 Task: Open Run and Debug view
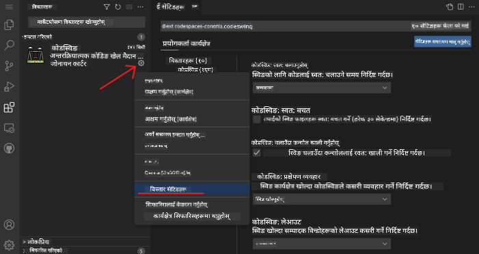coord(9,86)
